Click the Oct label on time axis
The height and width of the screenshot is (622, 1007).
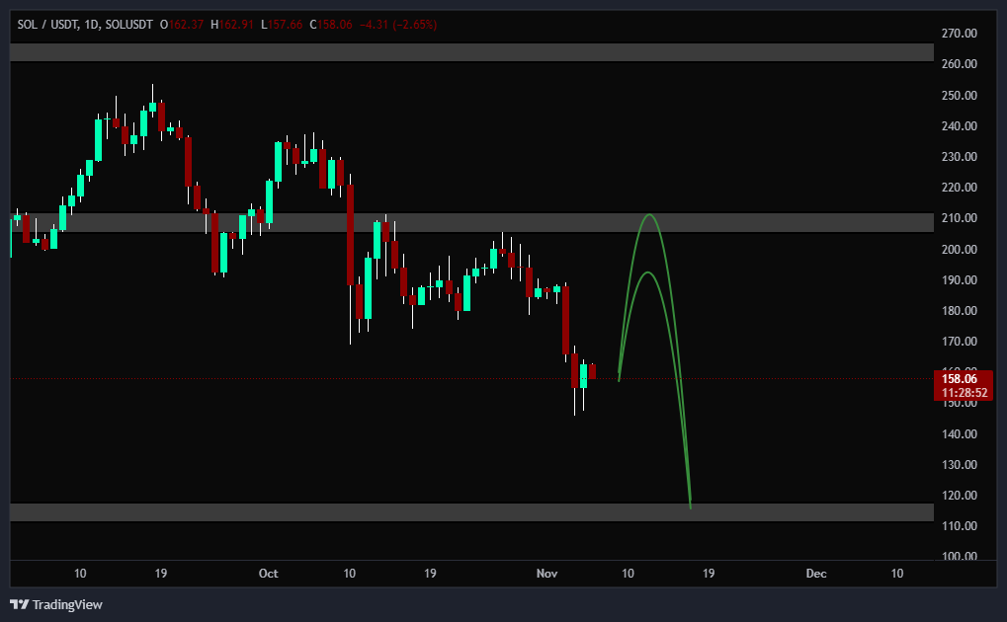coord(268,573)
